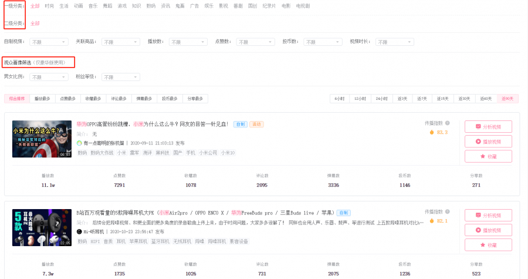Select the 游戏 category
The height and width of the screenshot is (279, 528).
(122, 6)
